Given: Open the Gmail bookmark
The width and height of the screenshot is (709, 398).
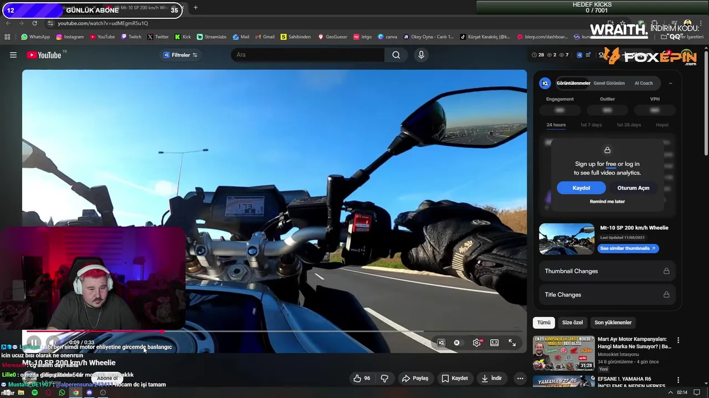Looking at the screenshot, I should point(265,36).
